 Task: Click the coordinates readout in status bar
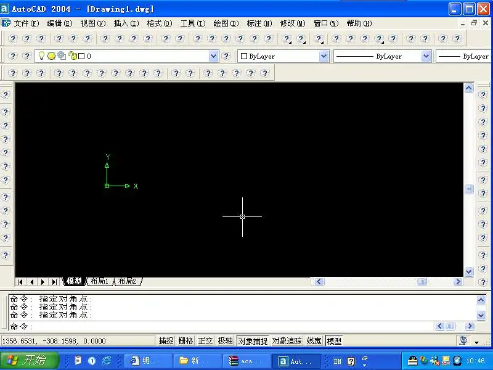point(78,341)
